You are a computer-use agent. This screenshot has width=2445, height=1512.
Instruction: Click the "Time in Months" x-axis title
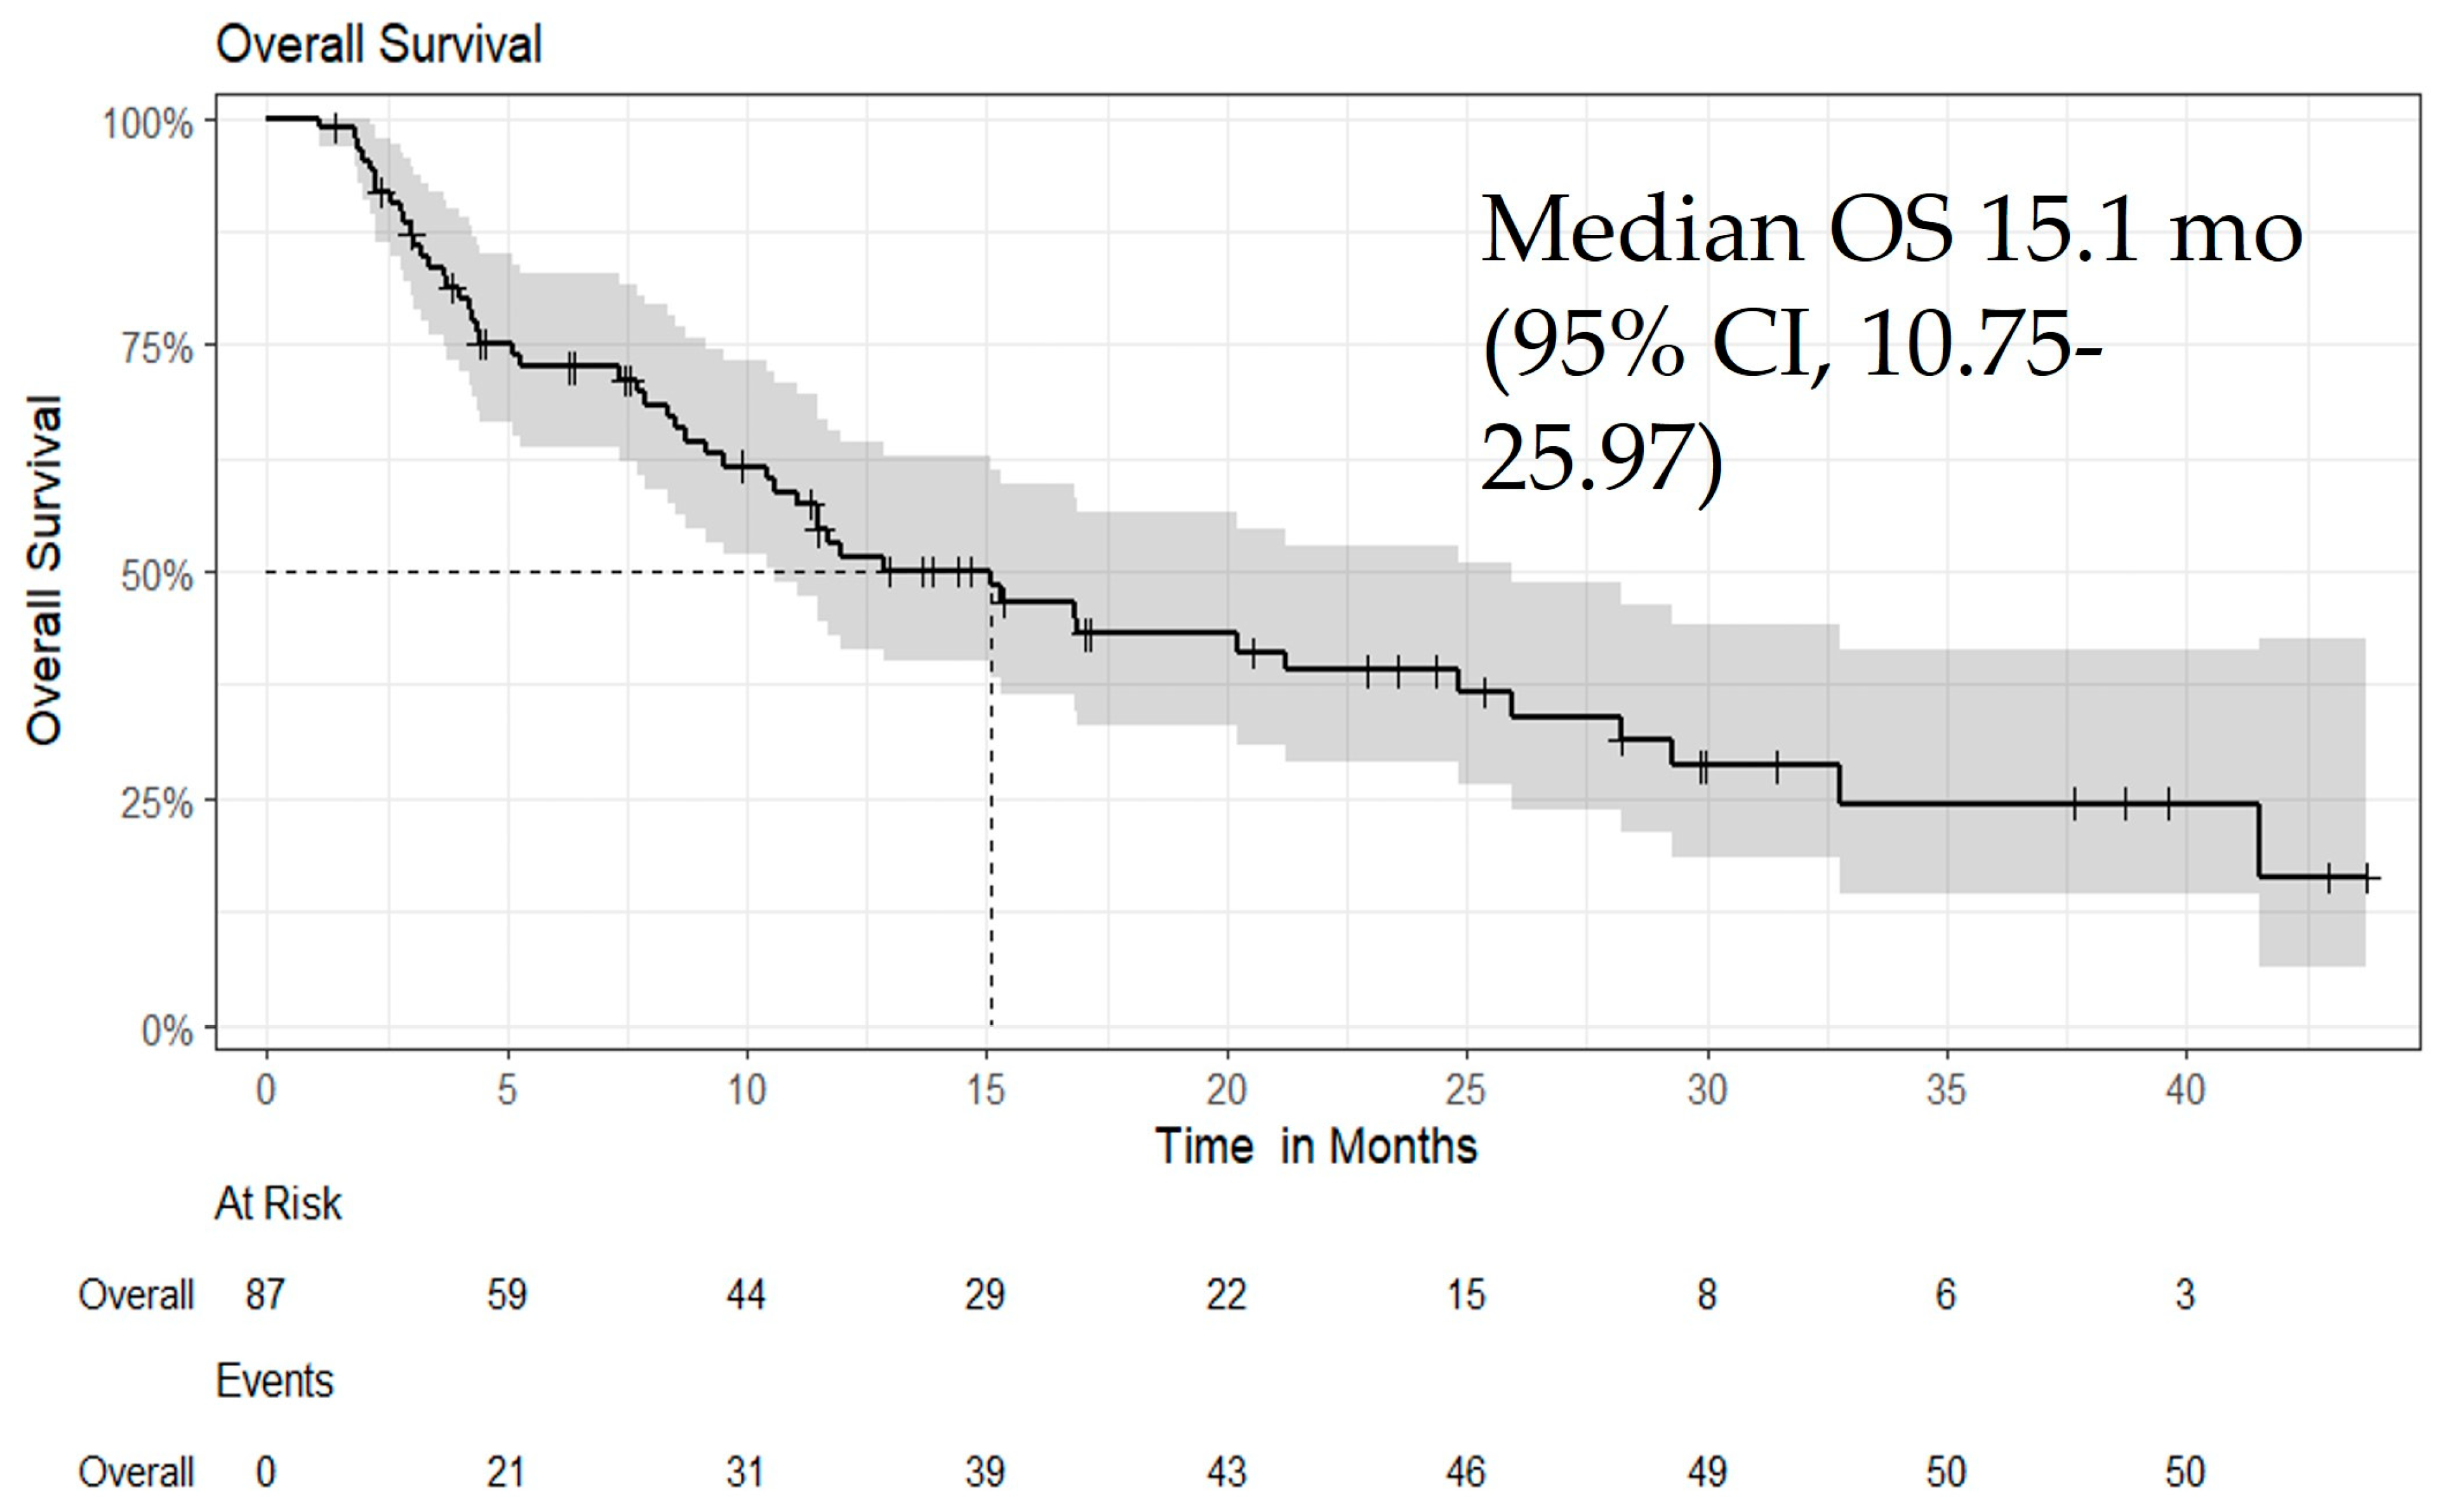1315,1146
